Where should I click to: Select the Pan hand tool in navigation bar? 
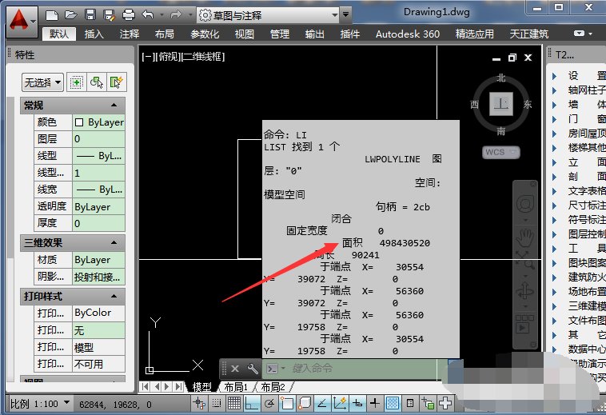[524, 237]
